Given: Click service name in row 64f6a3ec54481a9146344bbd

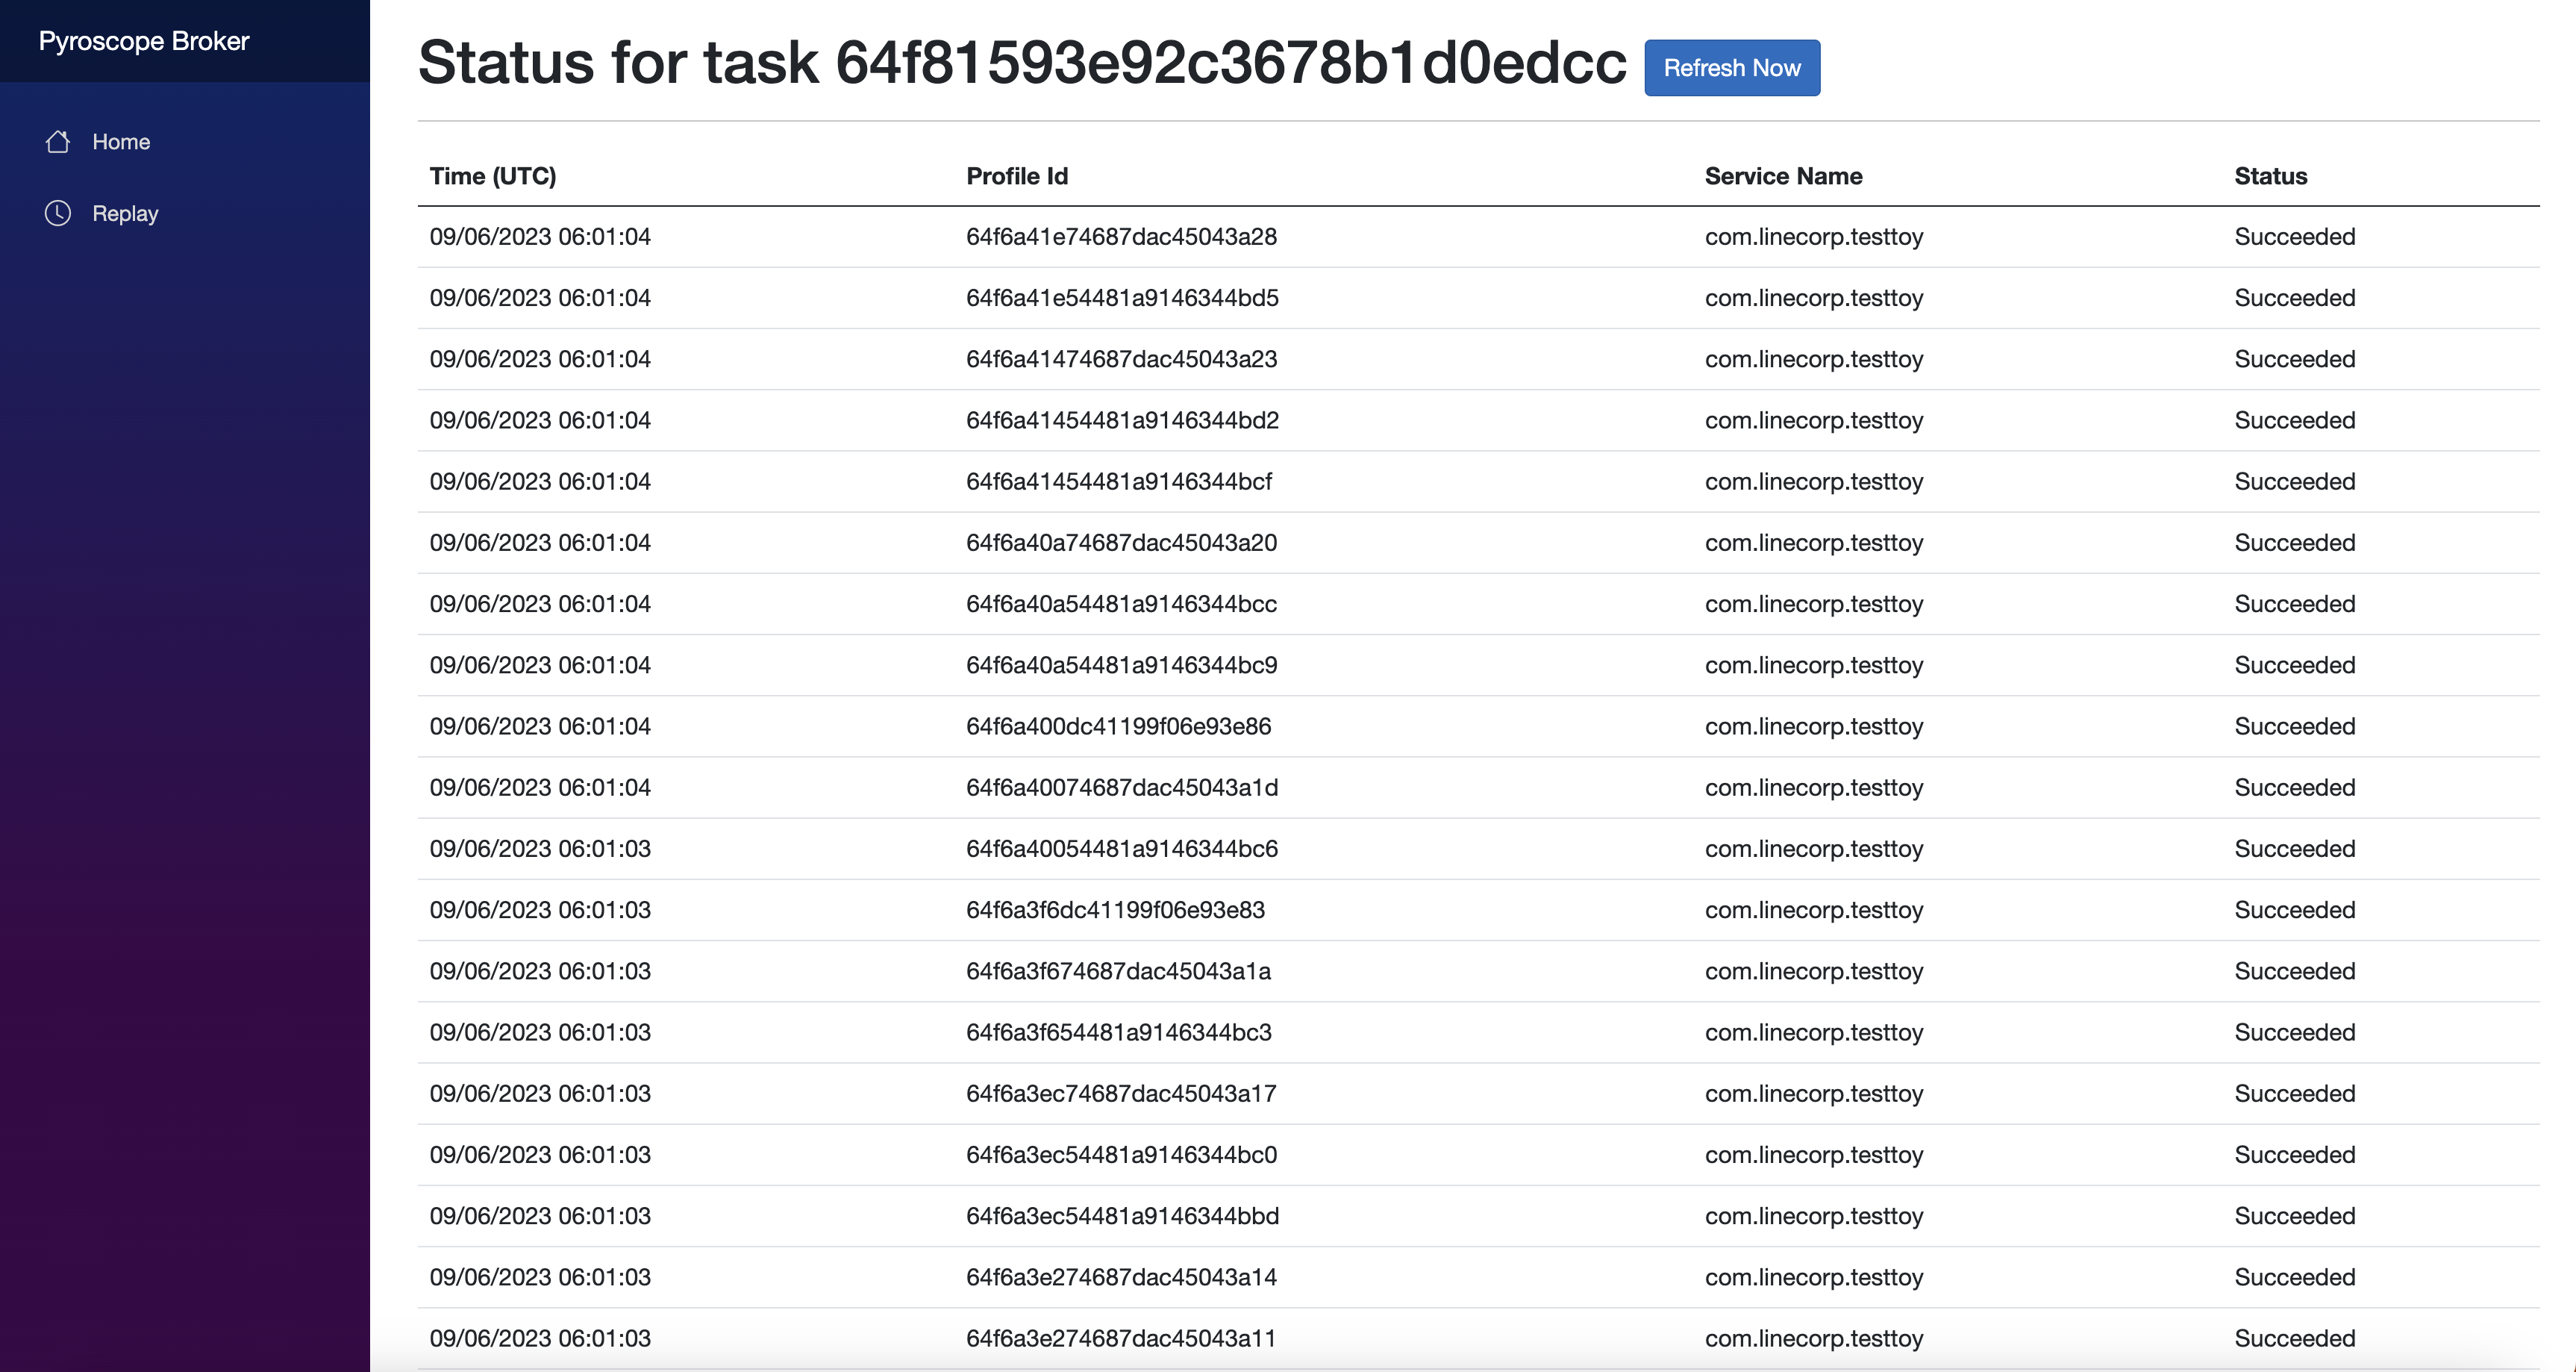Looking at the screenshot, I should (x=1814, y=1216).
